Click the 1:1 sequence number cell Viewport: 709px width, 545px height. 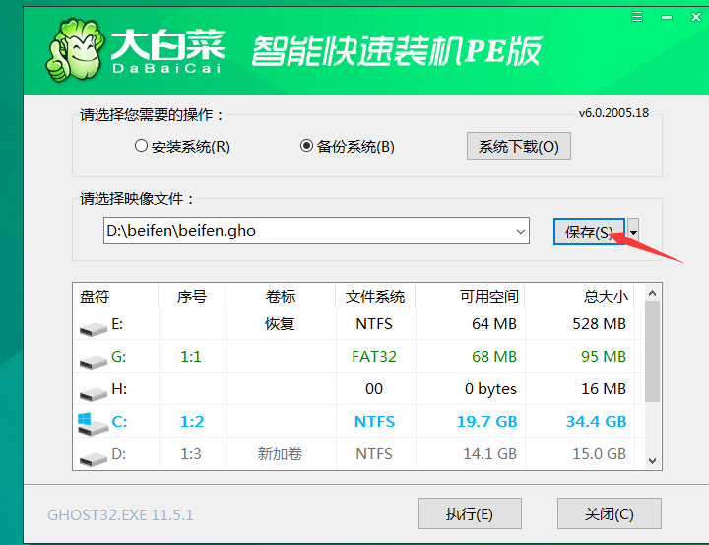(x=191, y=357)
